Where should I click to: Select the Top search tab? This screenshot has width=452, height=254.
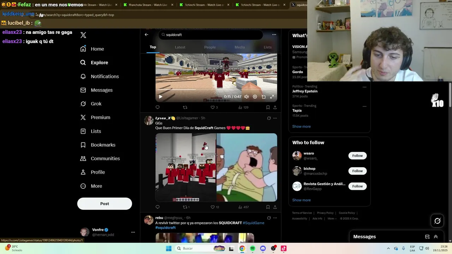(x=153, y=47)
